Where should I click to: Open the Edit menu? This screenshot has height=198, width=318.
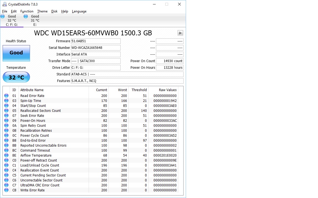pos(14,11)
